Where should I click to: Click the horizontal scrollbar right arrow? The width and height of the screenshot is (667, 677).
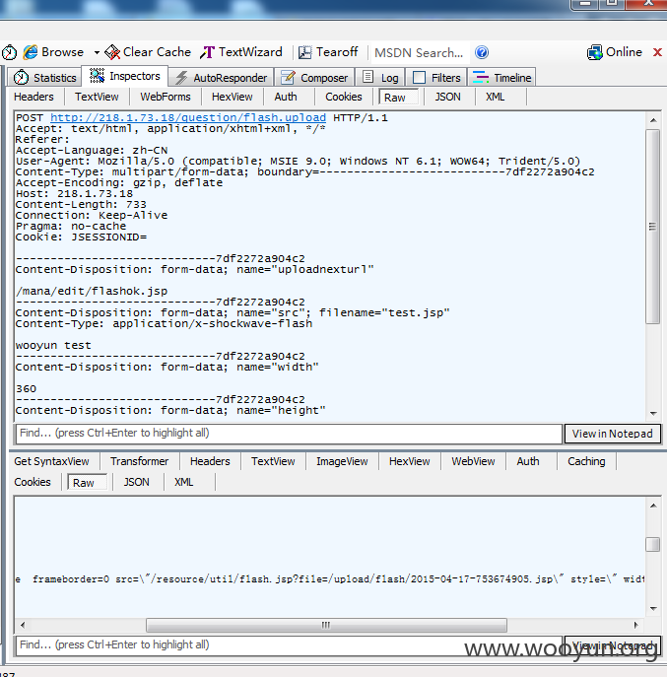(635, 625)
